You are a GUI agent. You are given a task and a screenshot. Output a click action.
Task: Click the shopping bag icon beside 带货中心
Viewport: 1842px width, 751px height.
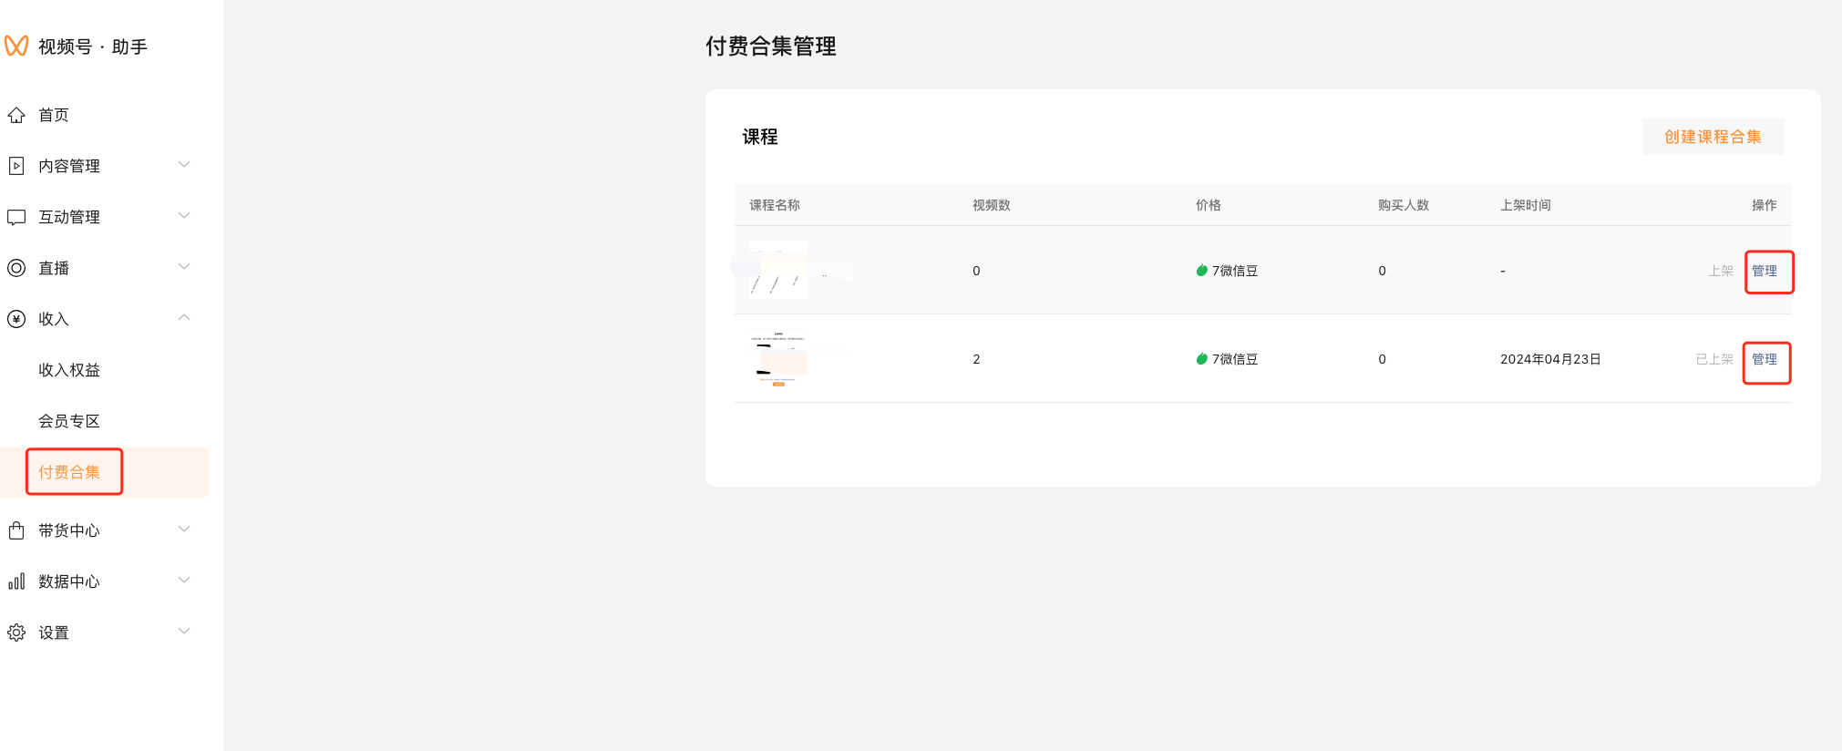pos(16,530)
